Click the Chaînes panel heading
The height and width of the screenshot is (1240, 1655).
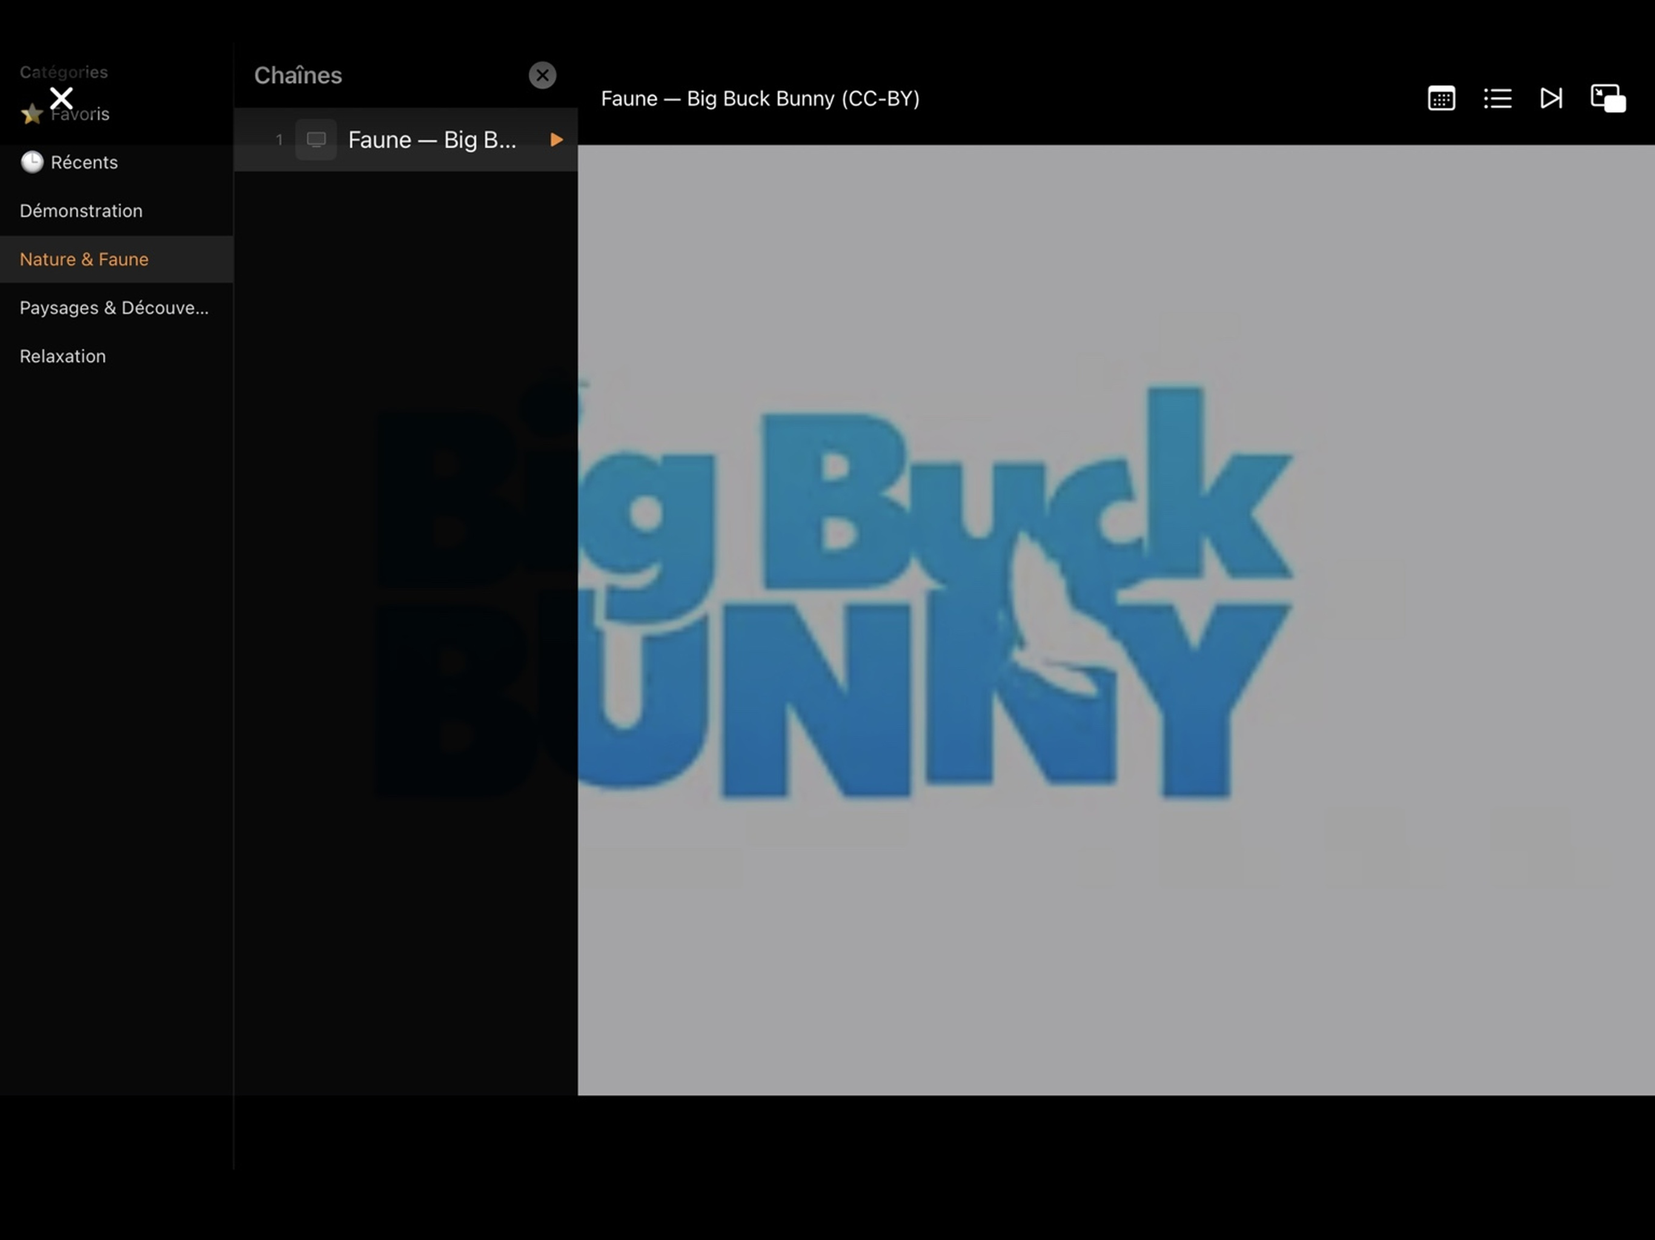[298, 76]
